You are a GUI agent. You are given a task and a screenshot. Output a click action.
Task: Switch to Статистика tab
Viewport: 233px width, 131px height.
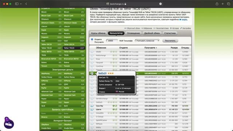pyautogui.click(x=170, y=33)
